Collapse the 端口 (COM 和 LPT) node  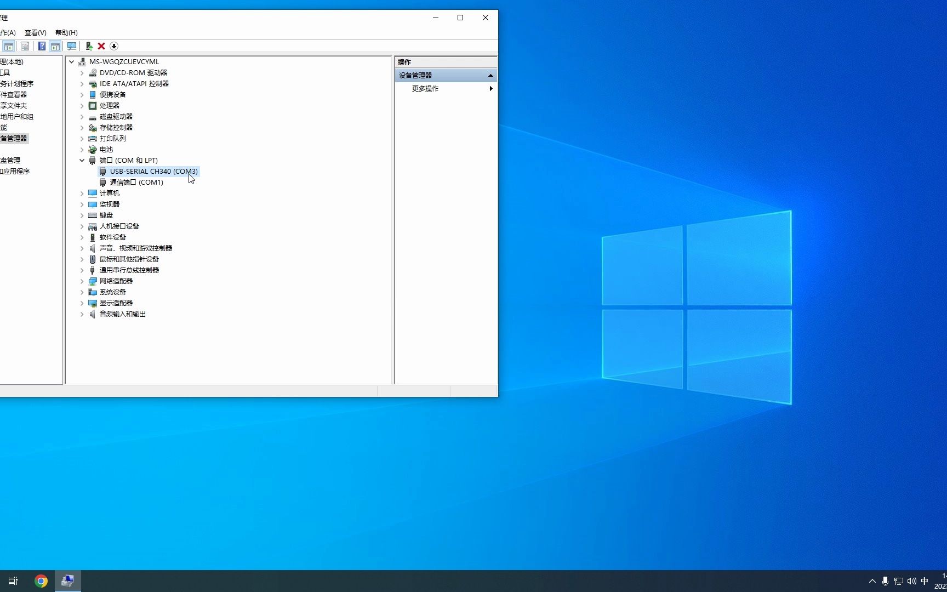coord(82,160)
